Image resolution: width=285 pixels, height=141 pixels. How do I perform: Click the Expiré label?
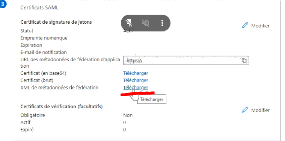27,130
